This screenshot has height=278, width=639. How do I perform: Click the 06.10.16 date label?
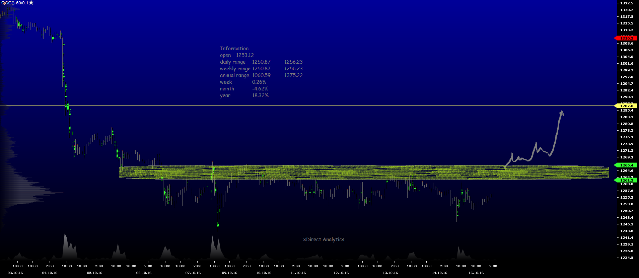144,273
